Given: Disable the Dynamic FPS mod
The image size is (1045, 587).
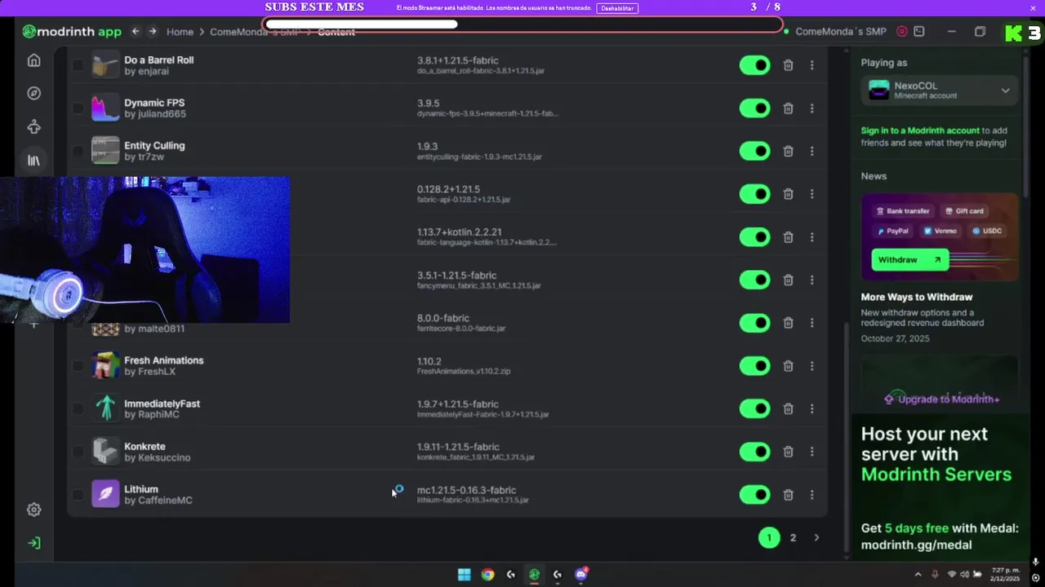Looking at the screenshot, I should (754, 108).
